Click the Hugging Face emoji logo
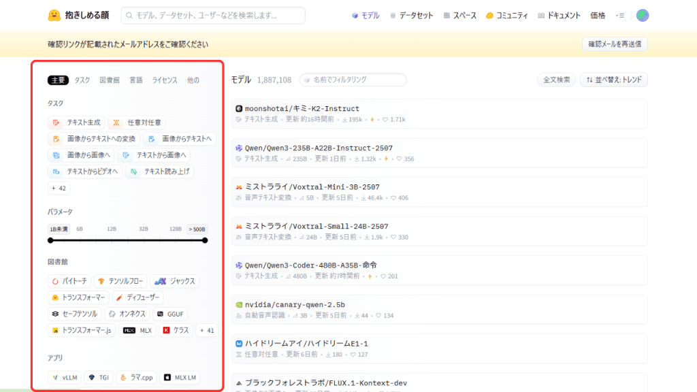697x392 pixels. [54, 16]
